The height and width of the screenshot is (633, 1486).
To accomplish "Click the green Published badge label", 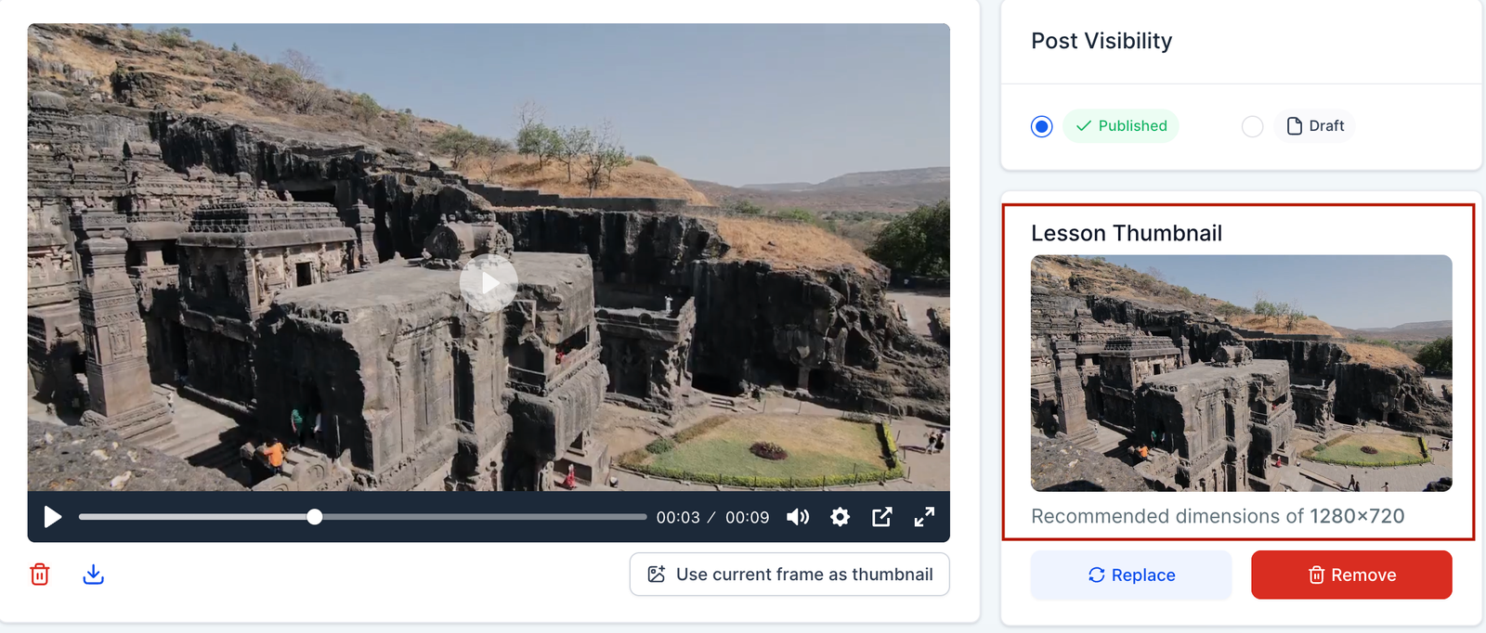I will click(1121, 126).
